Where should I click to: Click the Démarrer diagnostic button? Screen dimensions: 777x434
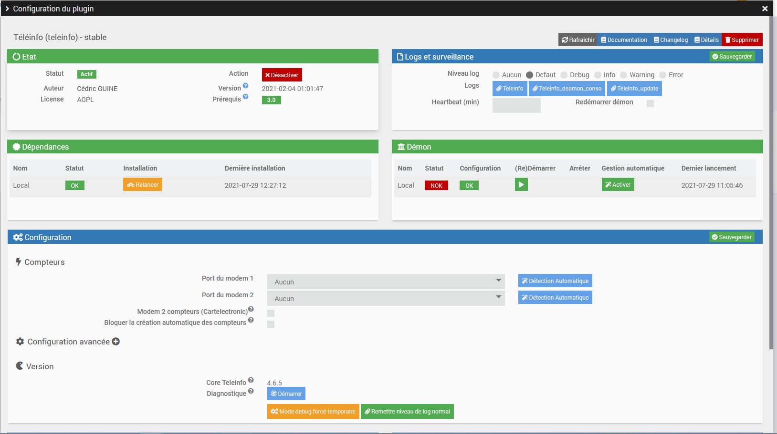coord(286,394)
